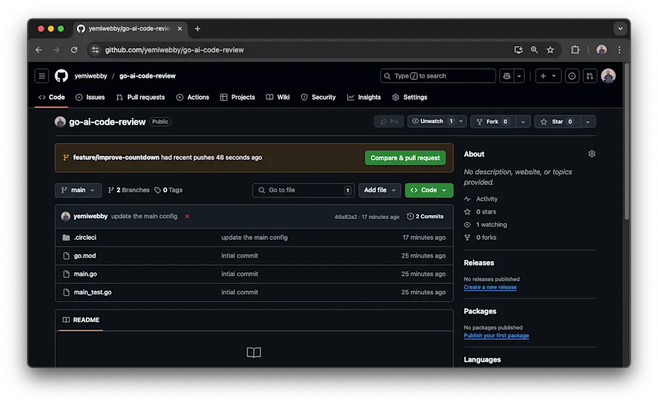Click the Go to file search field
This screenshot has width=658, height=404.
pyautogui.click(x=303, y=190)
